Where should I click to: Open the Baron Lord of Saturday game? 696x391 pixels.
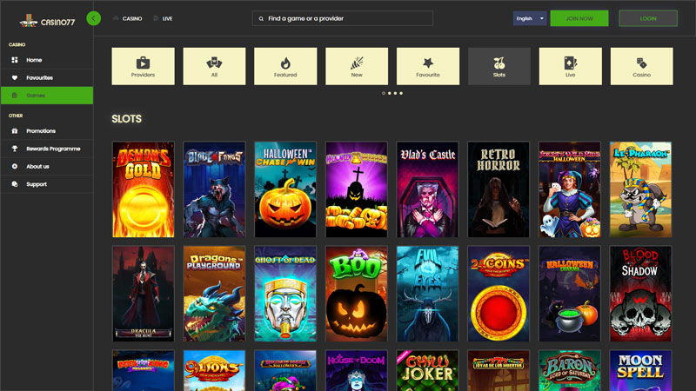click(570, 371)
